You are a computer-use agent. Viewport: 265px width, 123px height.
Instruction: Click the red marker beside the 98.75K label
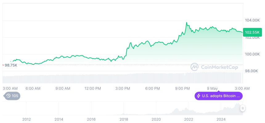pos(3,65)
